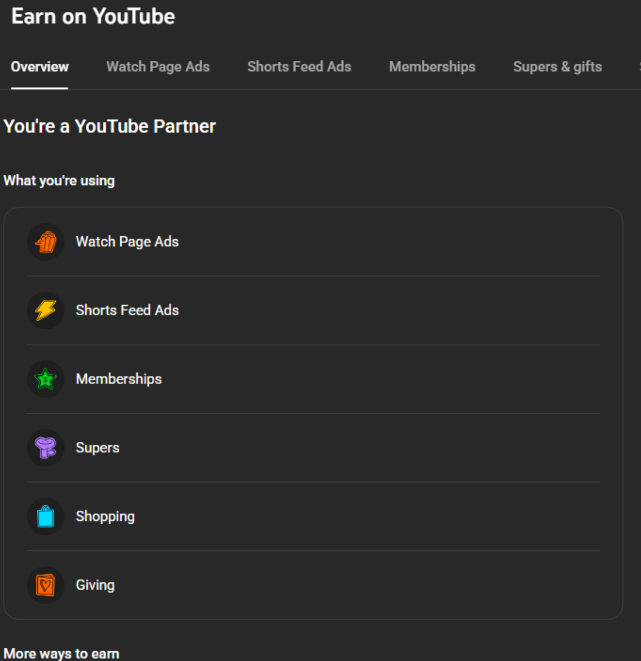Click the yellow lightning bolt Shorts icon

pyautogui.click(x=45, y=310)
